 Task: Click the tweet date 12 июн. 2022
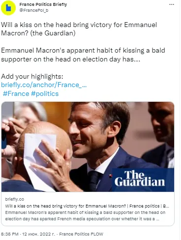38,234
